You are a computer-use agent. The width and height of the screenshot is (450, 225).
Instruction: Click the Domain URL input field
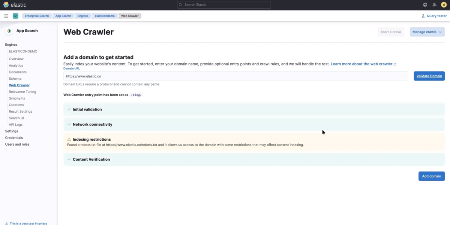(235, 76)
